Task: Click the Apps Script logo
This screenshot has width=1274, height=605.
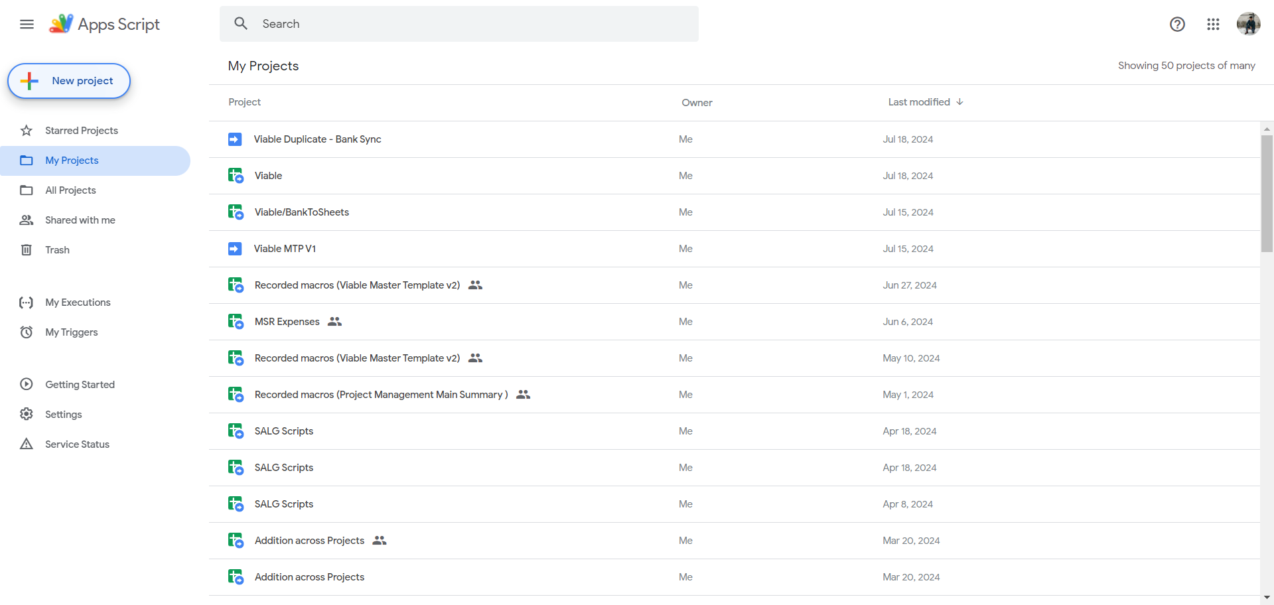Action: (105, 25)
